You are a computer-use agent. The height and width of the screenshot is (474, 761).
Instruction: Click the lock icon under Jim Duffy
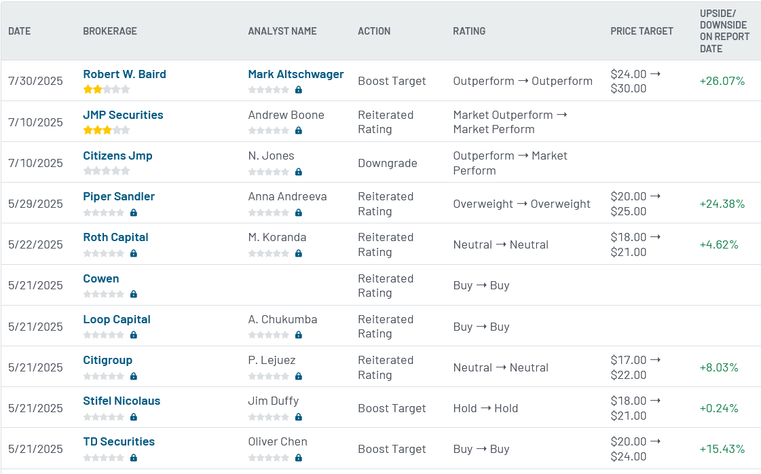coord(299,417)
